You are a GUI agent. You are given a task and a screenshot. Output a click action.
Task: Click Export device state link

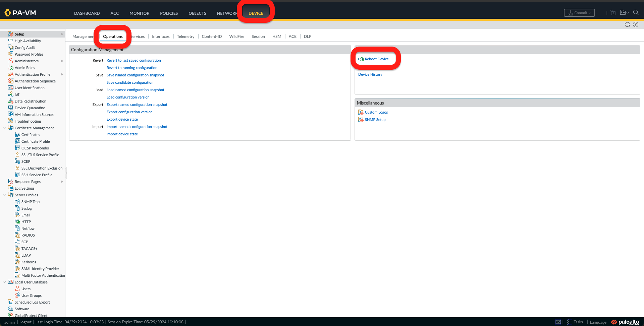click(x=122, y=119)
